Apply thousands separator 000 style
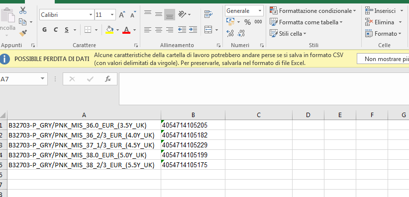 (258, 22)
